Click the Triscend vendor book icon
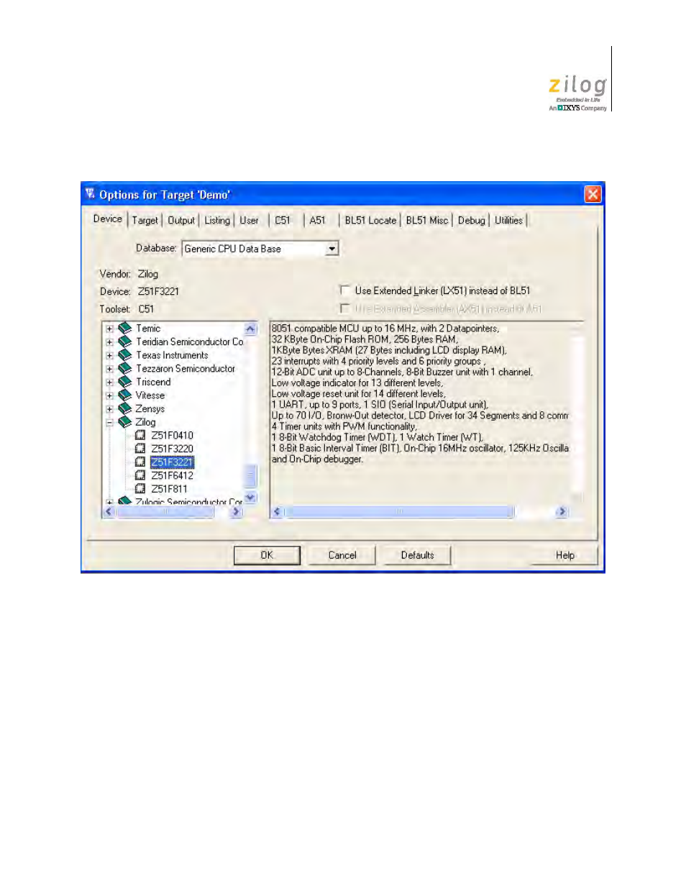 click(x=124, y=382)
